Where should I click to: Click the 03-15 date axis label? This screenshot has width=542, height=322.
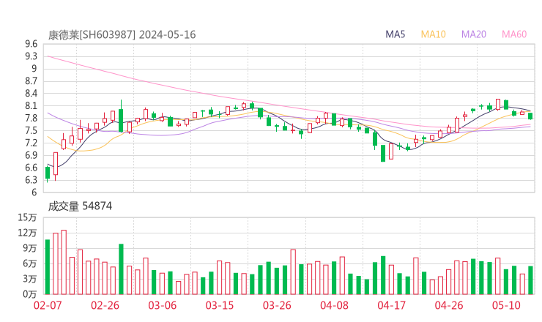tap(220, 305)
